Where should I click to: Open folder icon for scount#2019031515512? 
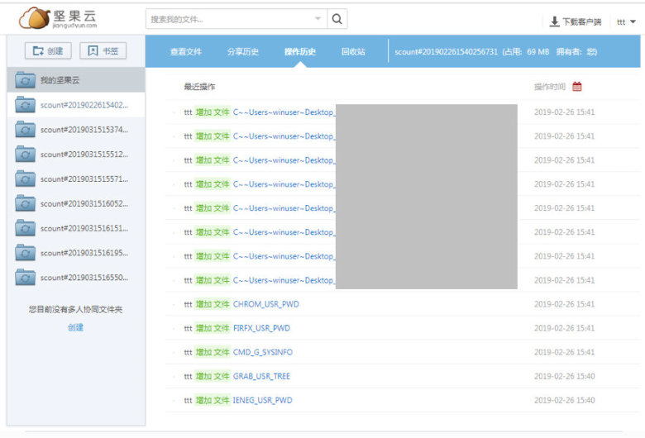(25, 155)
